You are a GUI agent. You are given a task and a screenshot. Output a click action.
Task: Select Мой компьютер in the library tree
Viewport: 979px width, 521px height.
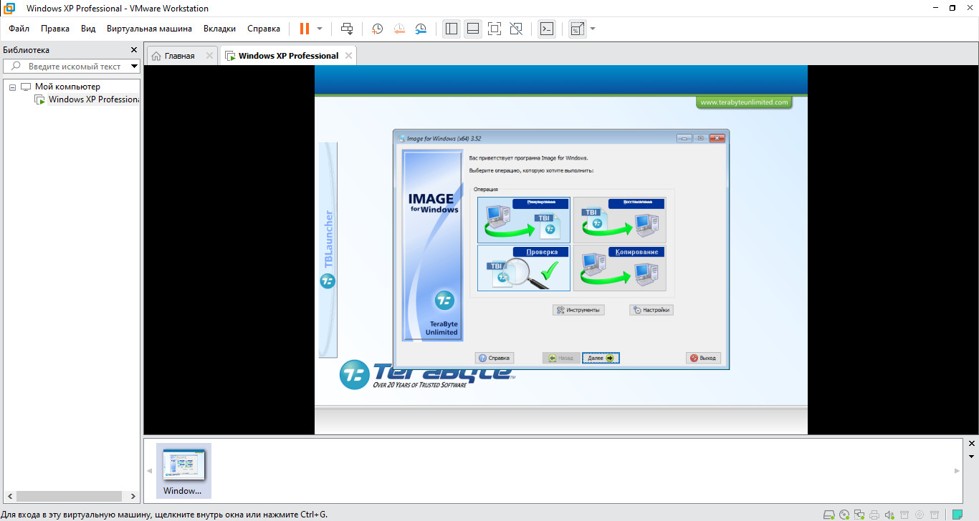(67, 87)
